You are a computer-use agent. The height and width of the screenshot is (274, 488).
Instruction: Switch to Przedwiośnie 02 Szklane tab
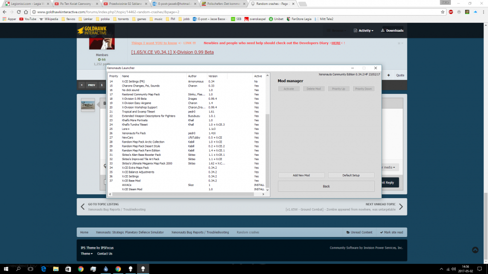(125, 4)
